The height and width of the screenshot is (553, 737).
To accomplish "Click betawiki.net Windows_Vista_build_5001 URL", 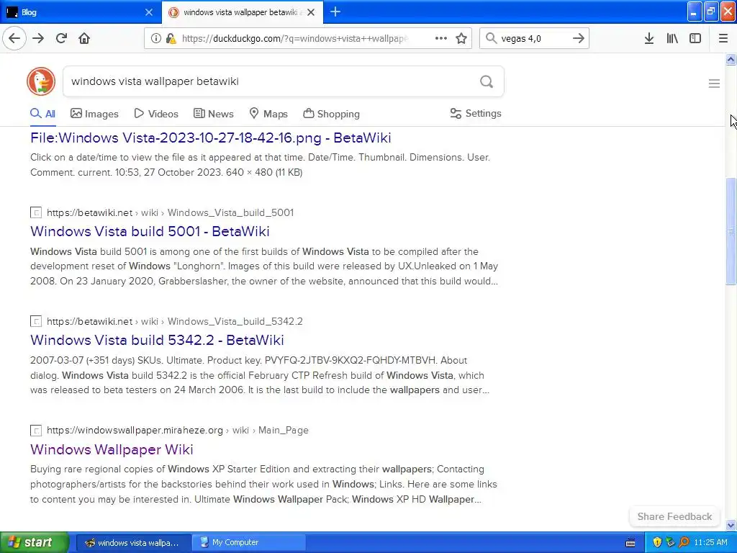I will point(170,212).
